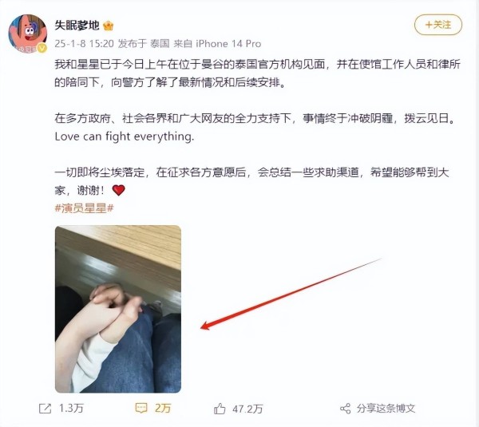Click the crown membership badge icon
This screenshot has height=427, width=479.
point(109,26)
